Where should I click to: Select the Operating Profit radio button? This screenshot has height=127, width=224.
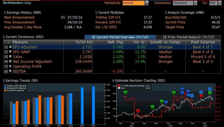(10, 66)
